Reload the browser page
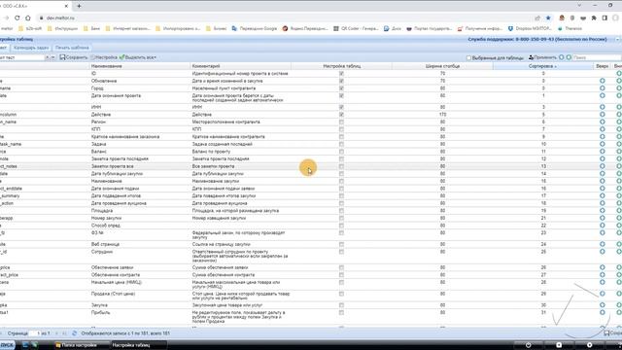 (17, 17)
